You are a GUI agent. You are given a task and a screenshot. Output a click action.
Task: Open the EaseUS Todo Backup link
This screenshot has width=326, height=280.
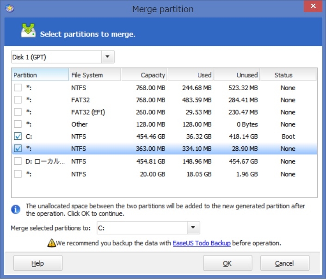coord(202,243)
